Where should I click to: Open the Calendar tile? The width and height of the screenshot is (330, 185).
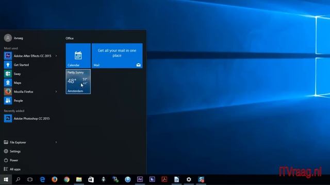pos(78,55)
